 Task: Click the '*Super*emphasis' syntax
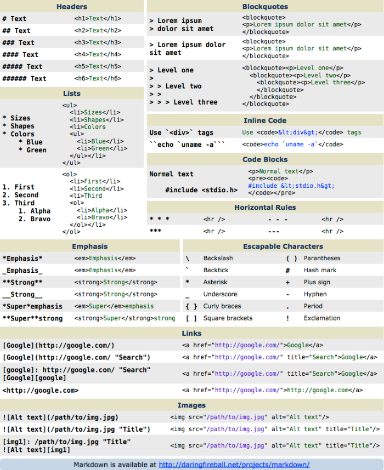32,306
